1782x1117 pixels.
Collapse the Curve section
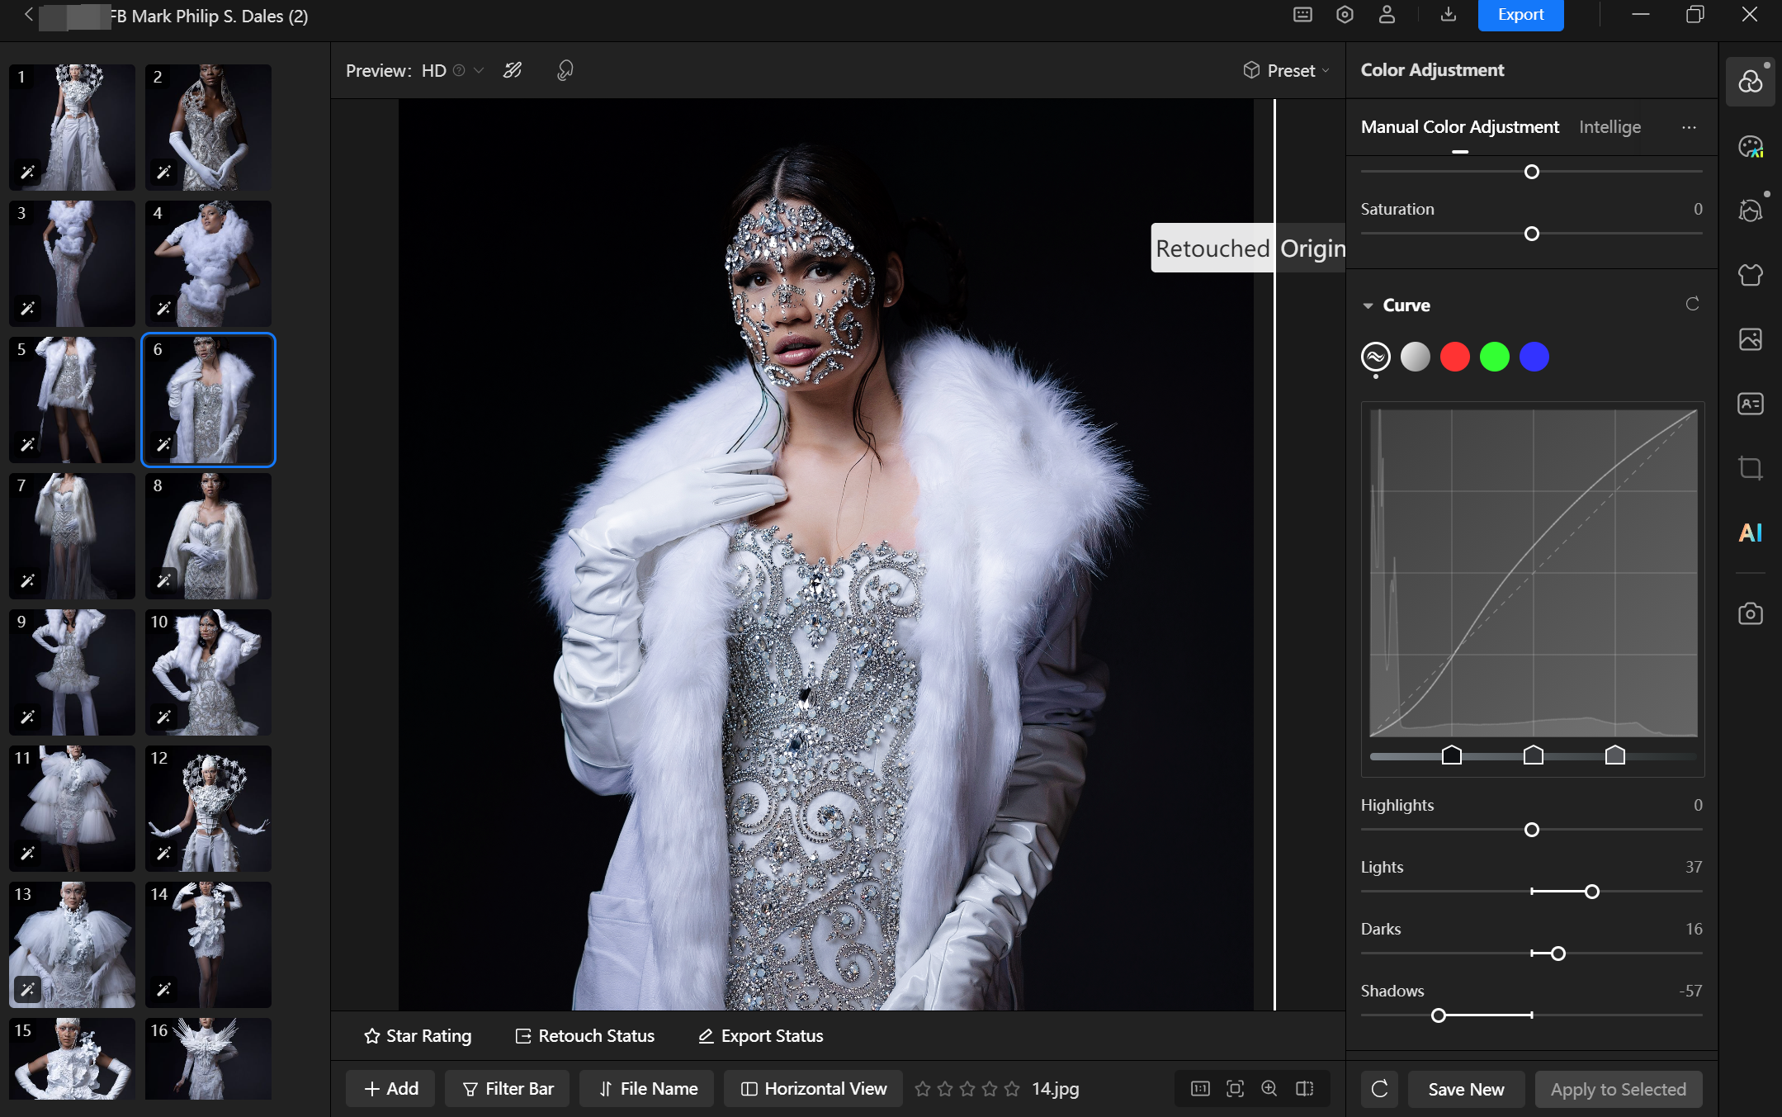click(1368, 305)
